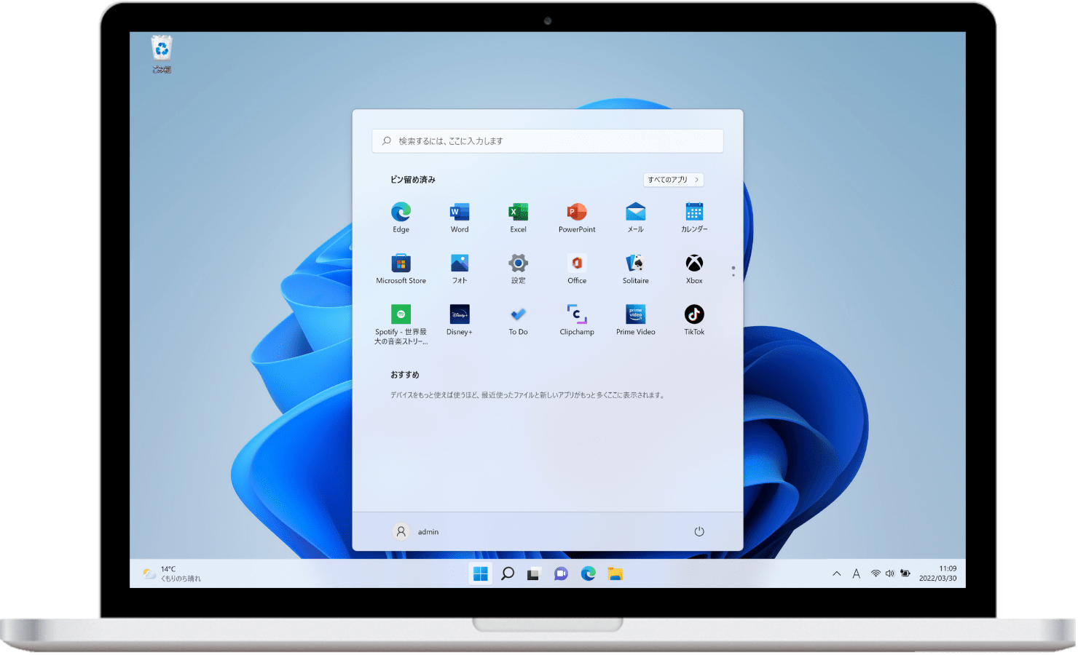Open Edge from the taskbar
The height and width of the screenshot is (655, 1078).
click(589, 574)
